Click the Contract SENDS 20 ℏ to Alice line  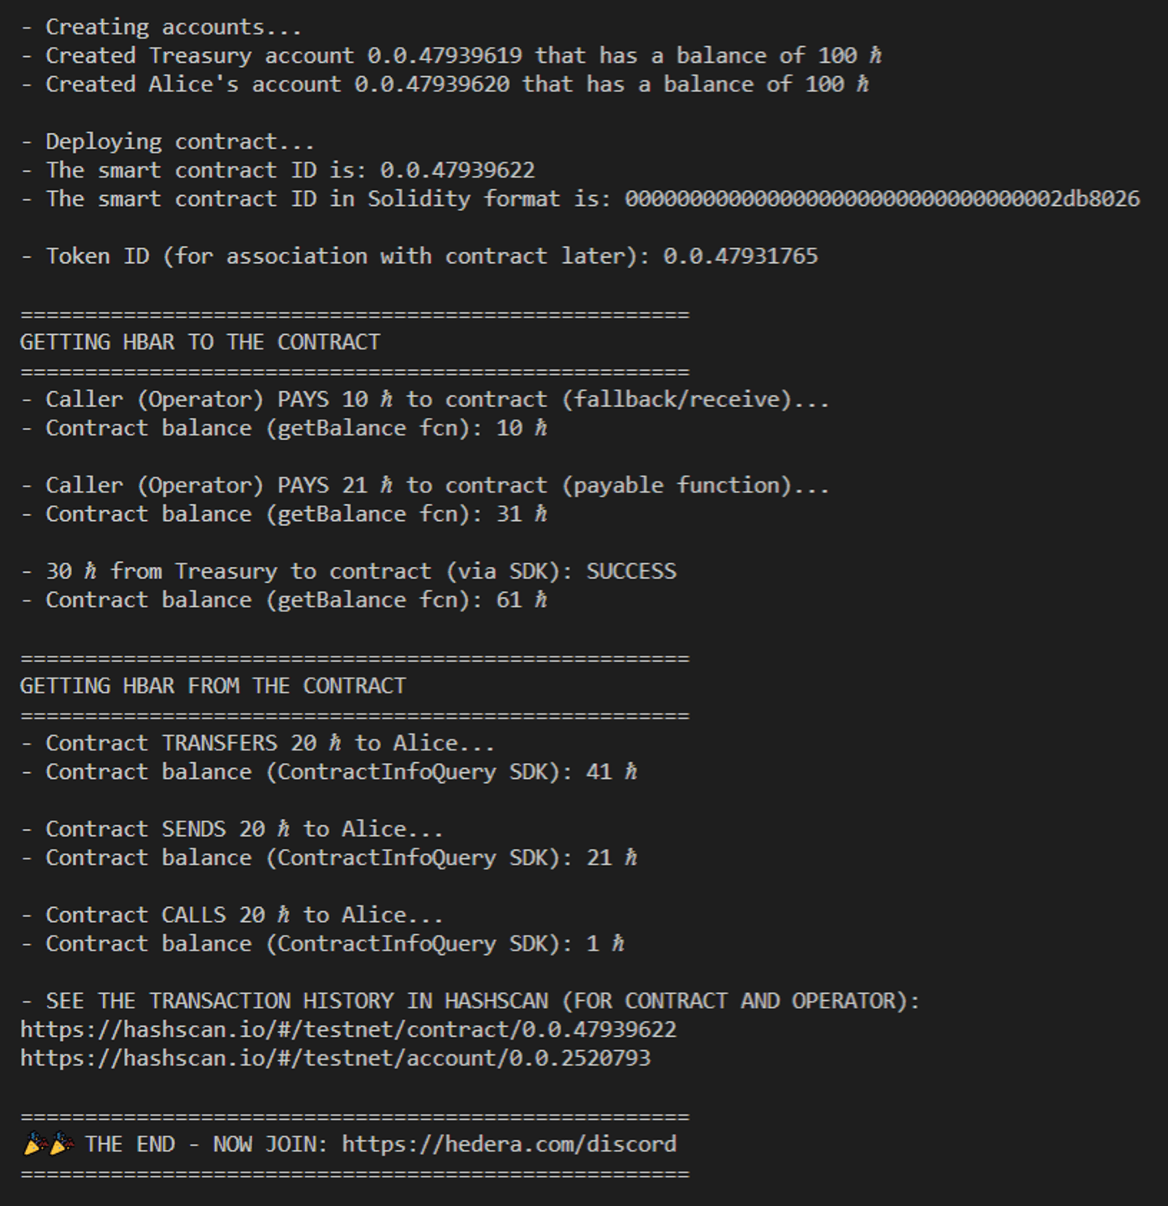pos(232,829)
